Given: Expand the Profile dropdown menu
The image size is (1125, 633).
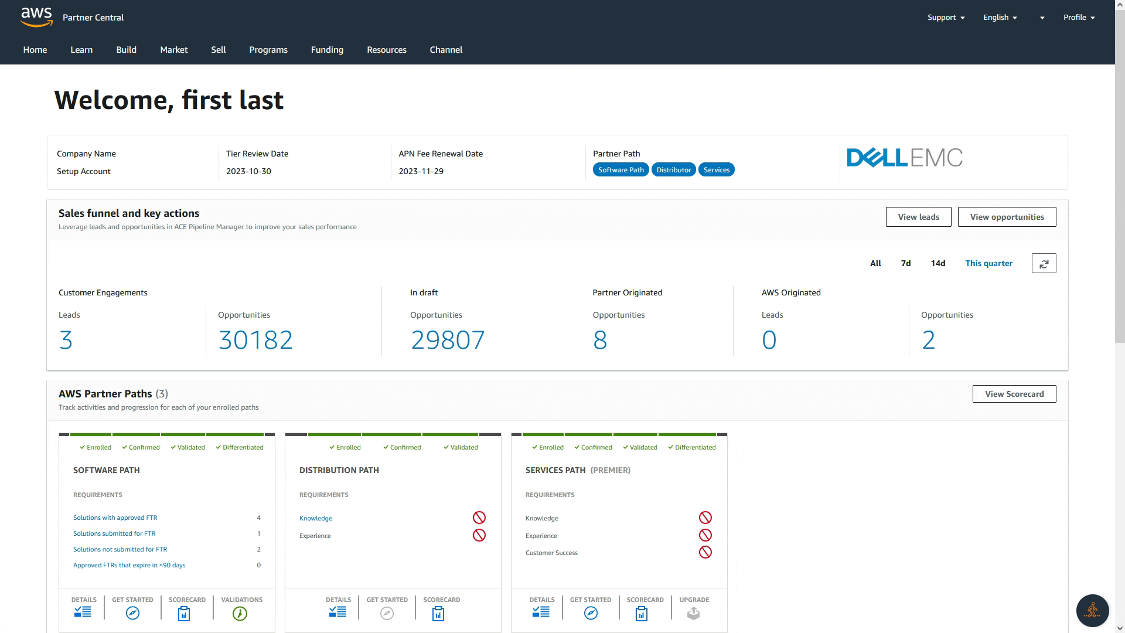Looking at the screenshot, I should pos(1077,17).
